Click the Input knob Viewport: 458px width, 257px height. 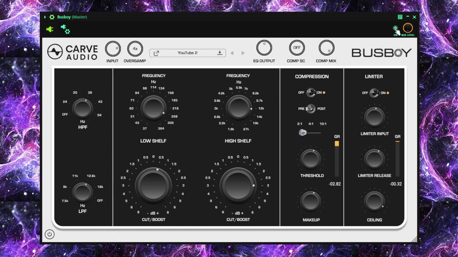coord(113,49)
